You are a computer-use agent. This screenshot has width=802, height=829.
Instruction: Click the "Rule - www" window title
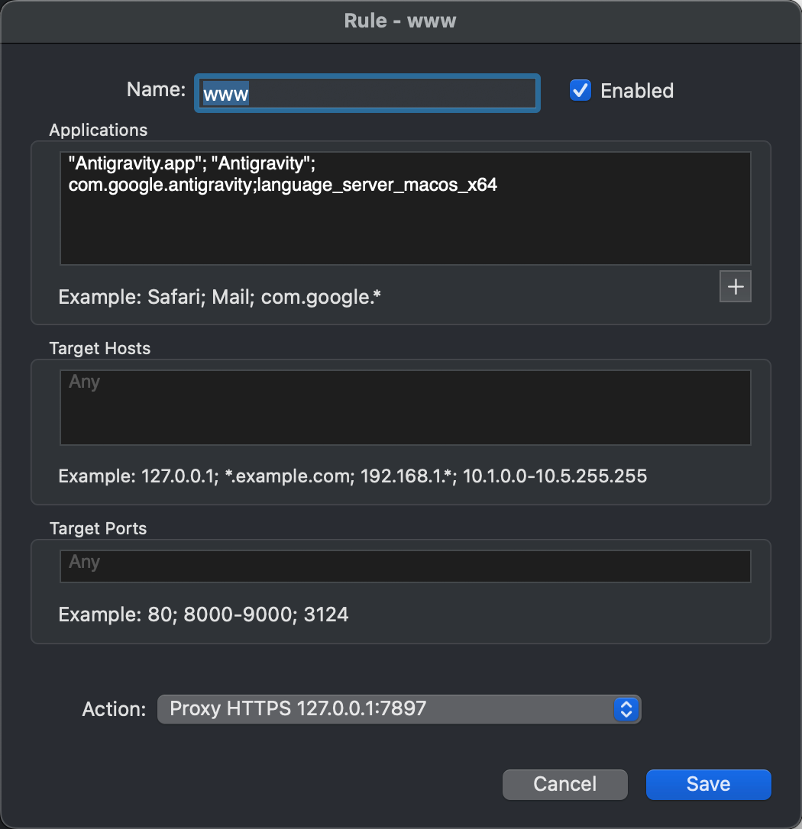(x=400, y=21)
